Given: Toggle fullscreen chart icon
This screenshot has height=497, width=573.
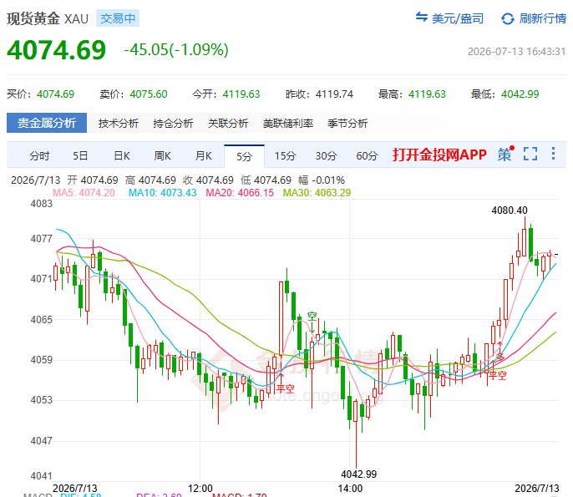Looking at the screenshot, I should [530, 154].
